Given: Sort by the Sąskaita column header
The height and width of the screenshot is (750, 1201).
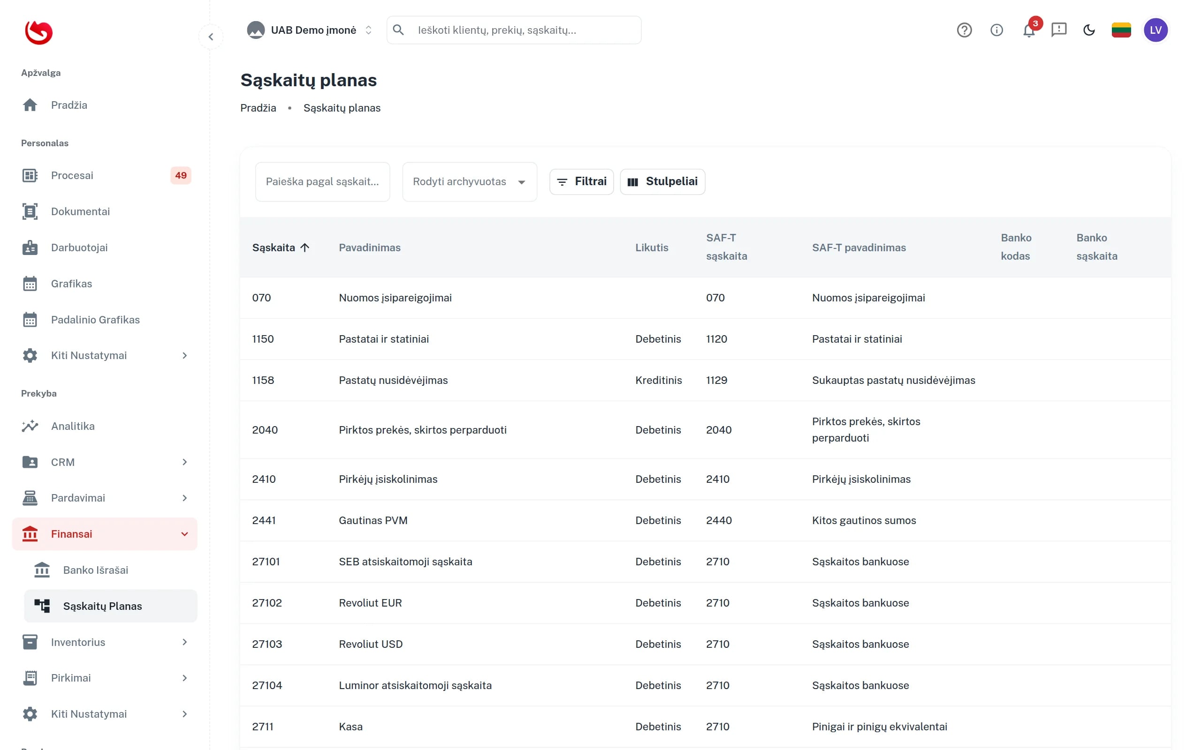Looking at the screenshot, I should (x=281, y=247).
